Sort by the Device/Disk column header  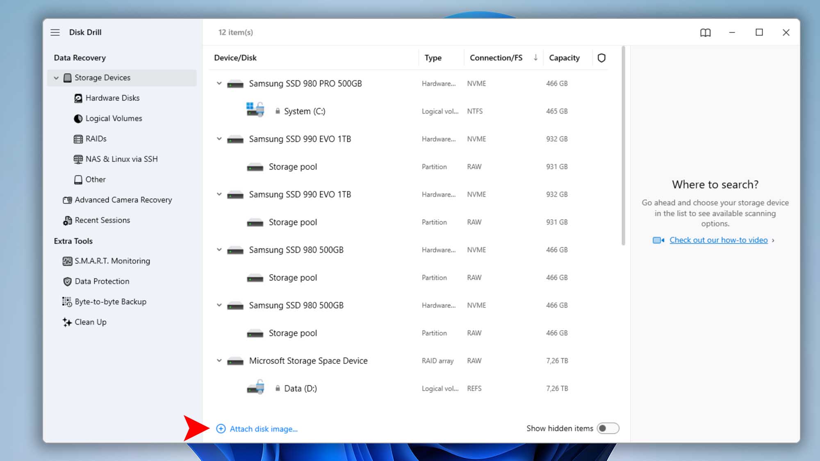click(x=235, y=58)
